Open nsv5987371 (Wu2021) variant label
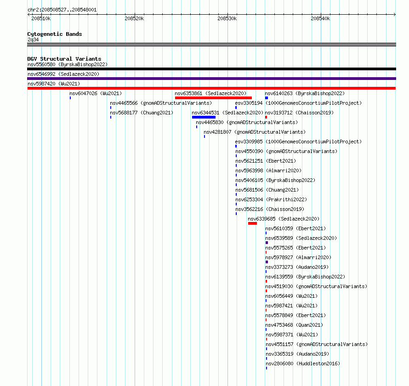409x386 pixels. pos(292,335)
